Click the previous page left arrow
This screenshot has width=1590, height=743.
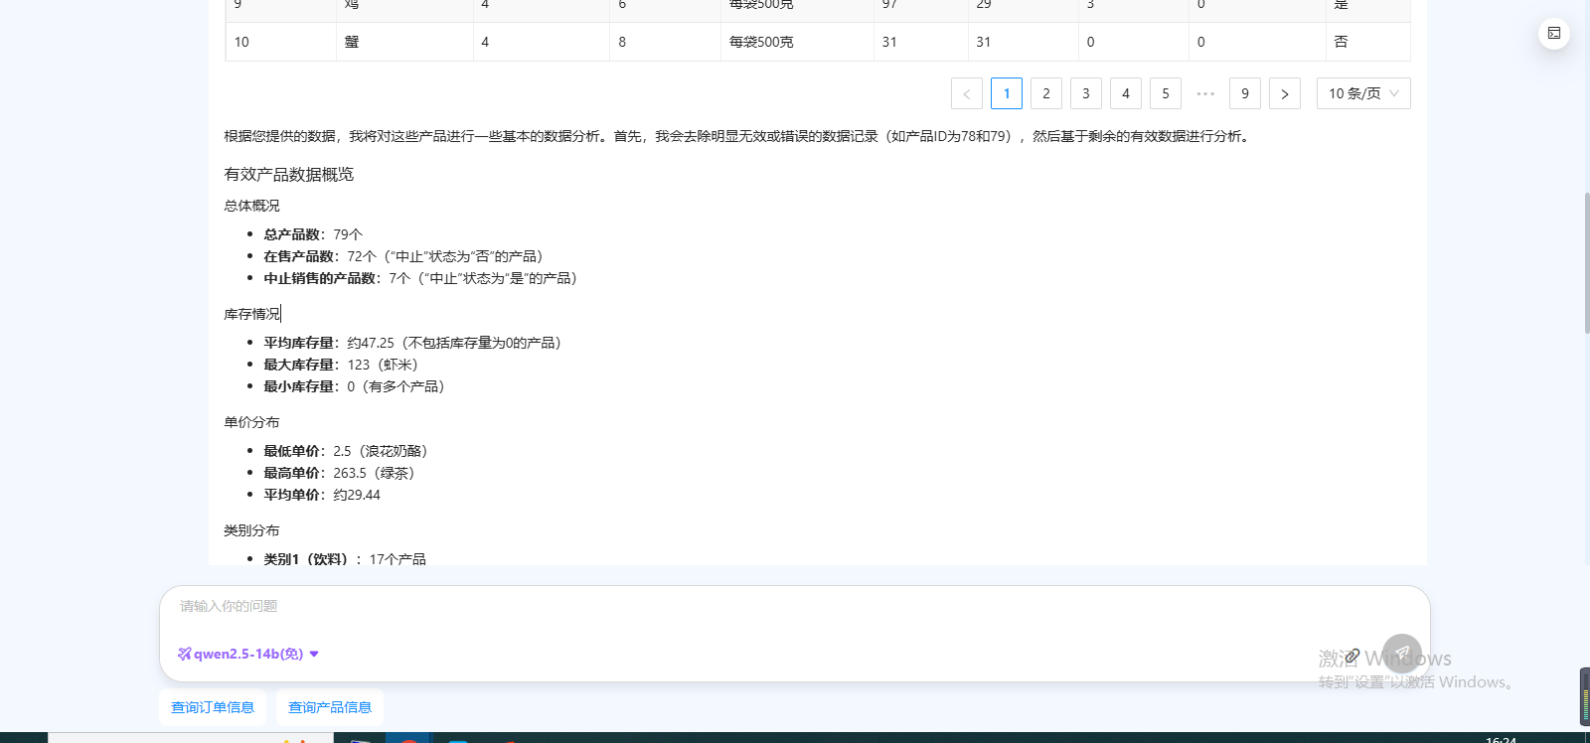[x=967, y=93]
